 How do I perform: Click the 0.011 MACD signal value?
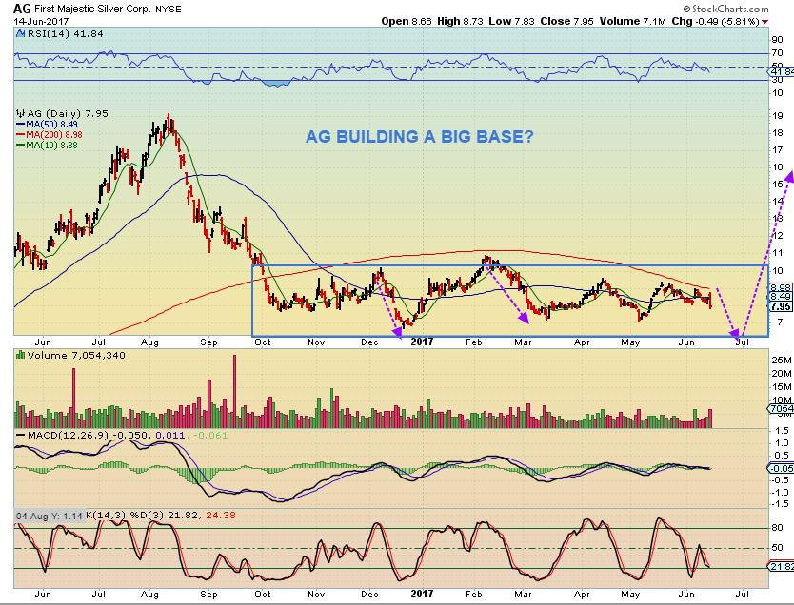point(169,435)
